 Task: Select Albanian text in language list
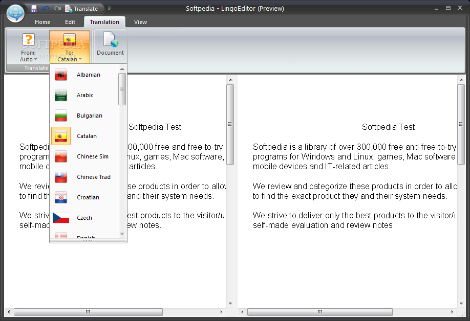point(89,75)
